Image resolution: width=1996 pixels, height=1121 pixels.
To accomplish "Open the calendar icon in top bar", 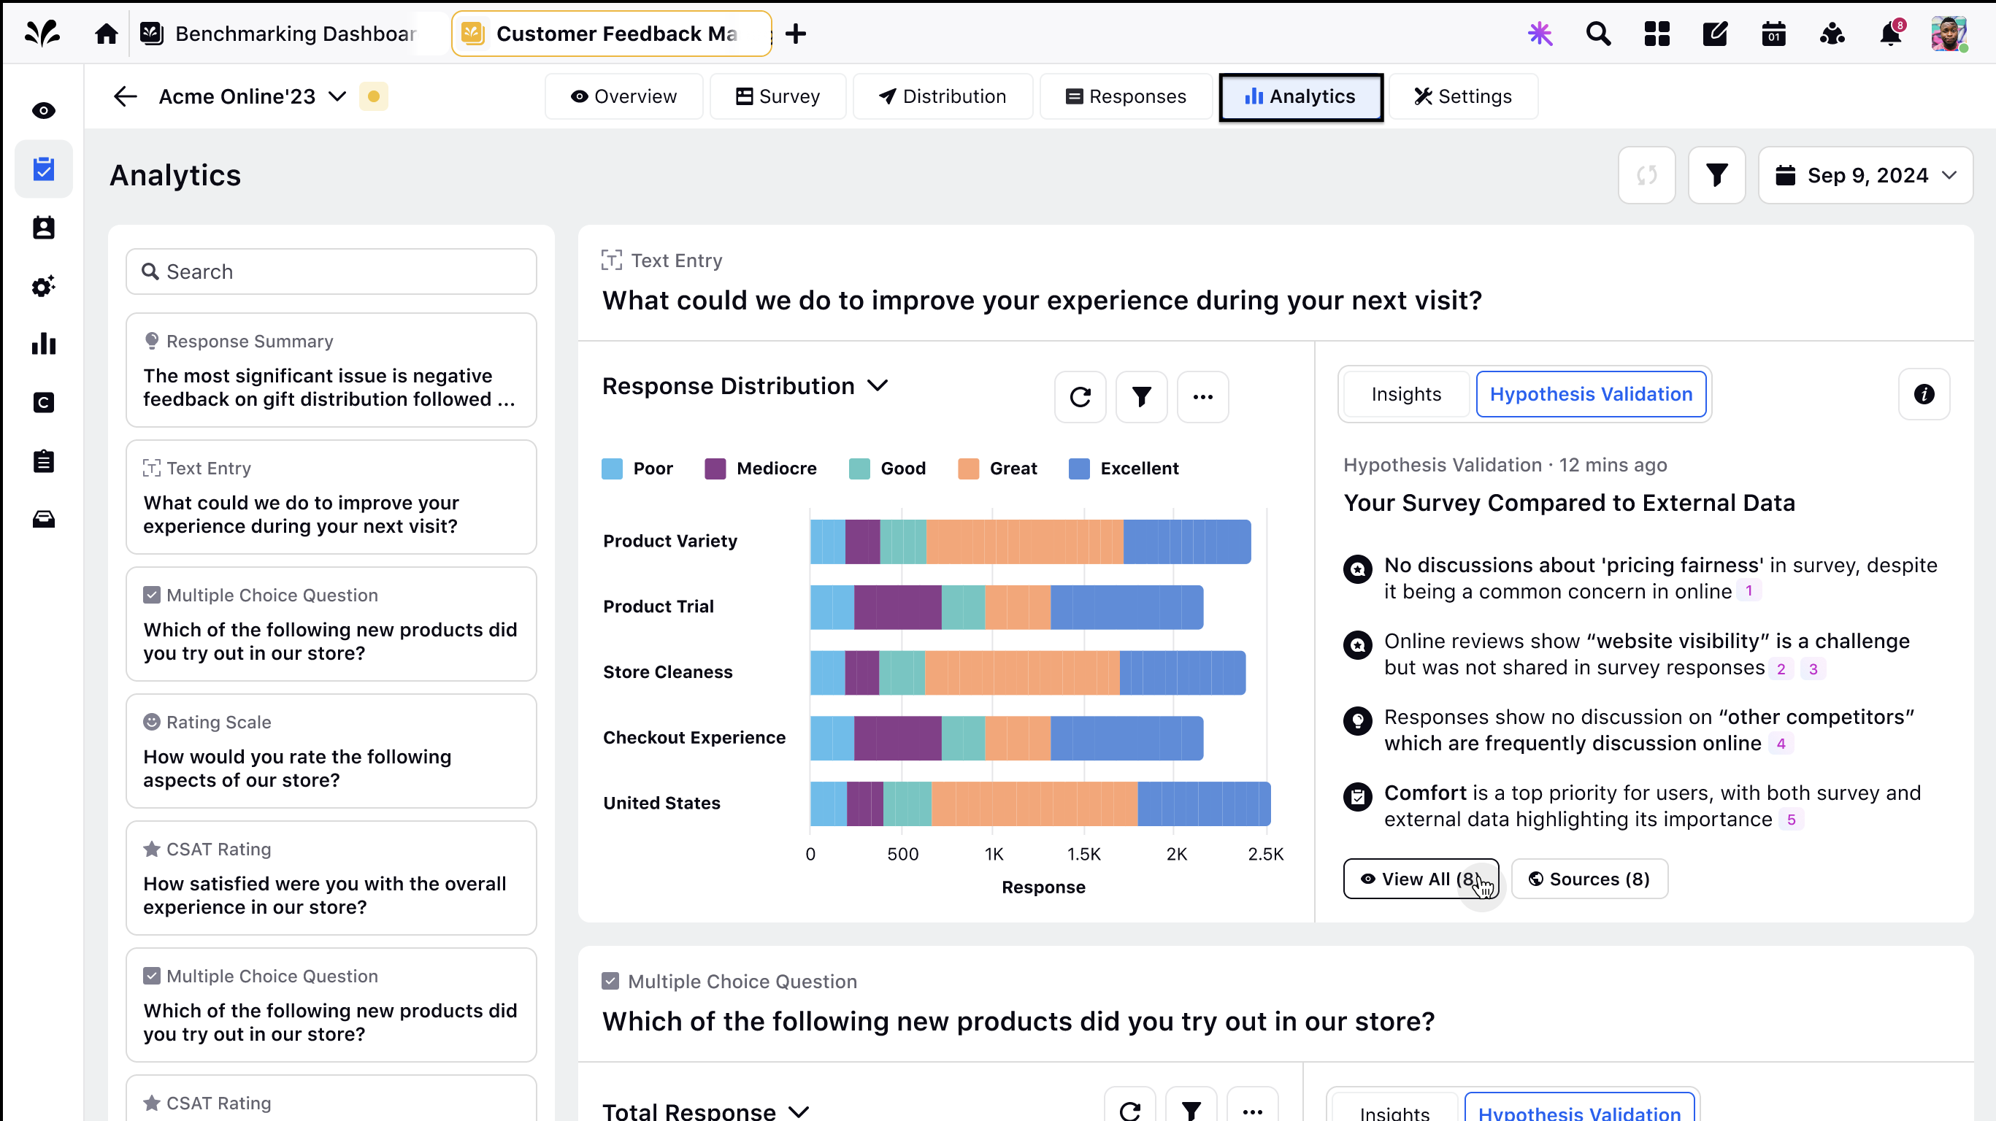I will tap(1773, 34).
